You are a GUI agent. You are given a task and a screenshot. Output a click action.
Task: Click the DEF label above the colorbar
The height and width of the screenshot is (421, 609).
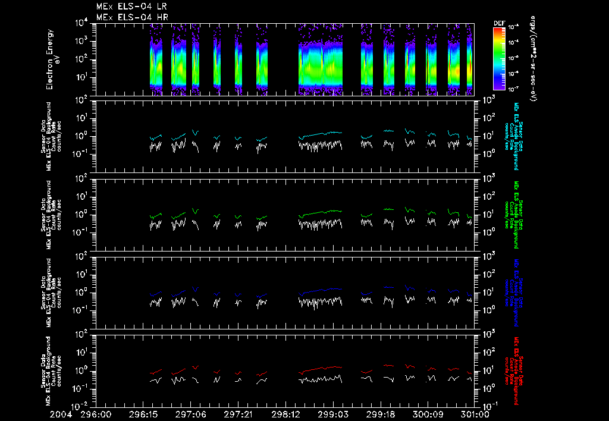click(x=499, y=23)
